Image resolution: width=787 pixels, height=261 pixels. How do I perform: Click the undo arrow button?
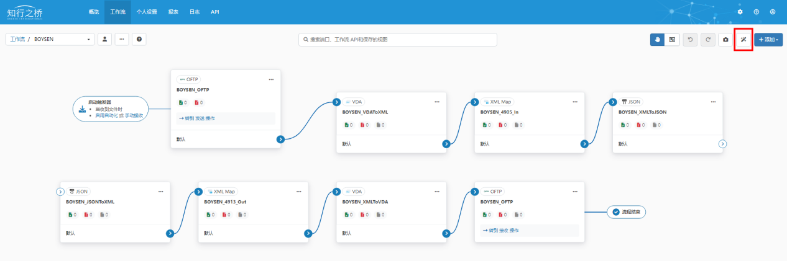(x=689, y=40)
